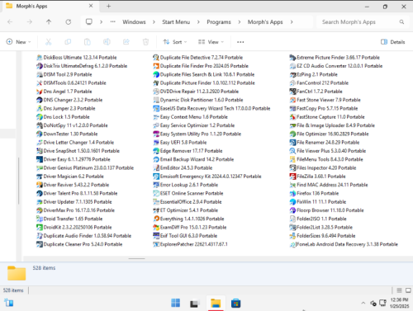Image resolution: width=413 pixels, height=311 pixels.
Task: Open Task View on taskbar
Action: (x=195, y=303)
